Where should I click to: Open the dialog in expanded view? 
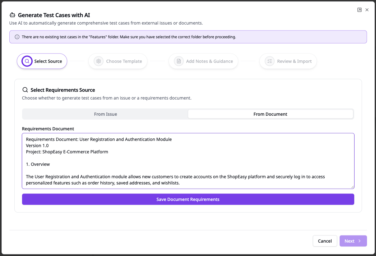pyautogui.click(x=360, y=10)
